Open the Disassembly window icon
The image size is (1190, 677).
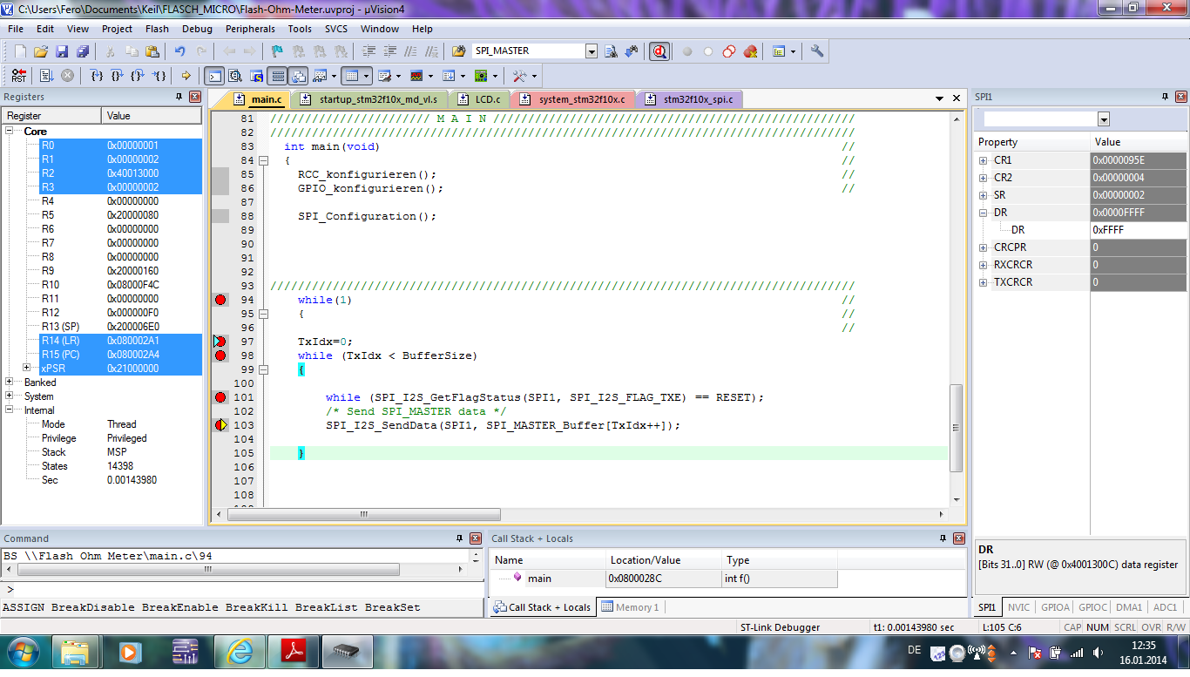click(x=235, y=76)
